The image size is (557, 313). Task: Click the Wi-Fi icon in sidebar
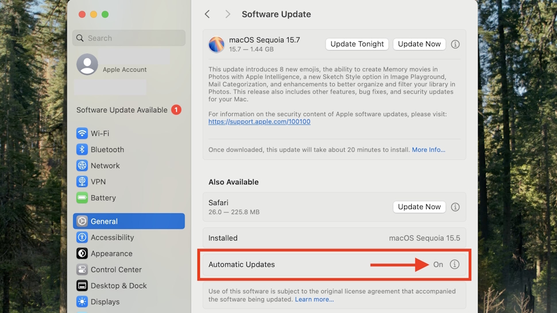[82, 133]
